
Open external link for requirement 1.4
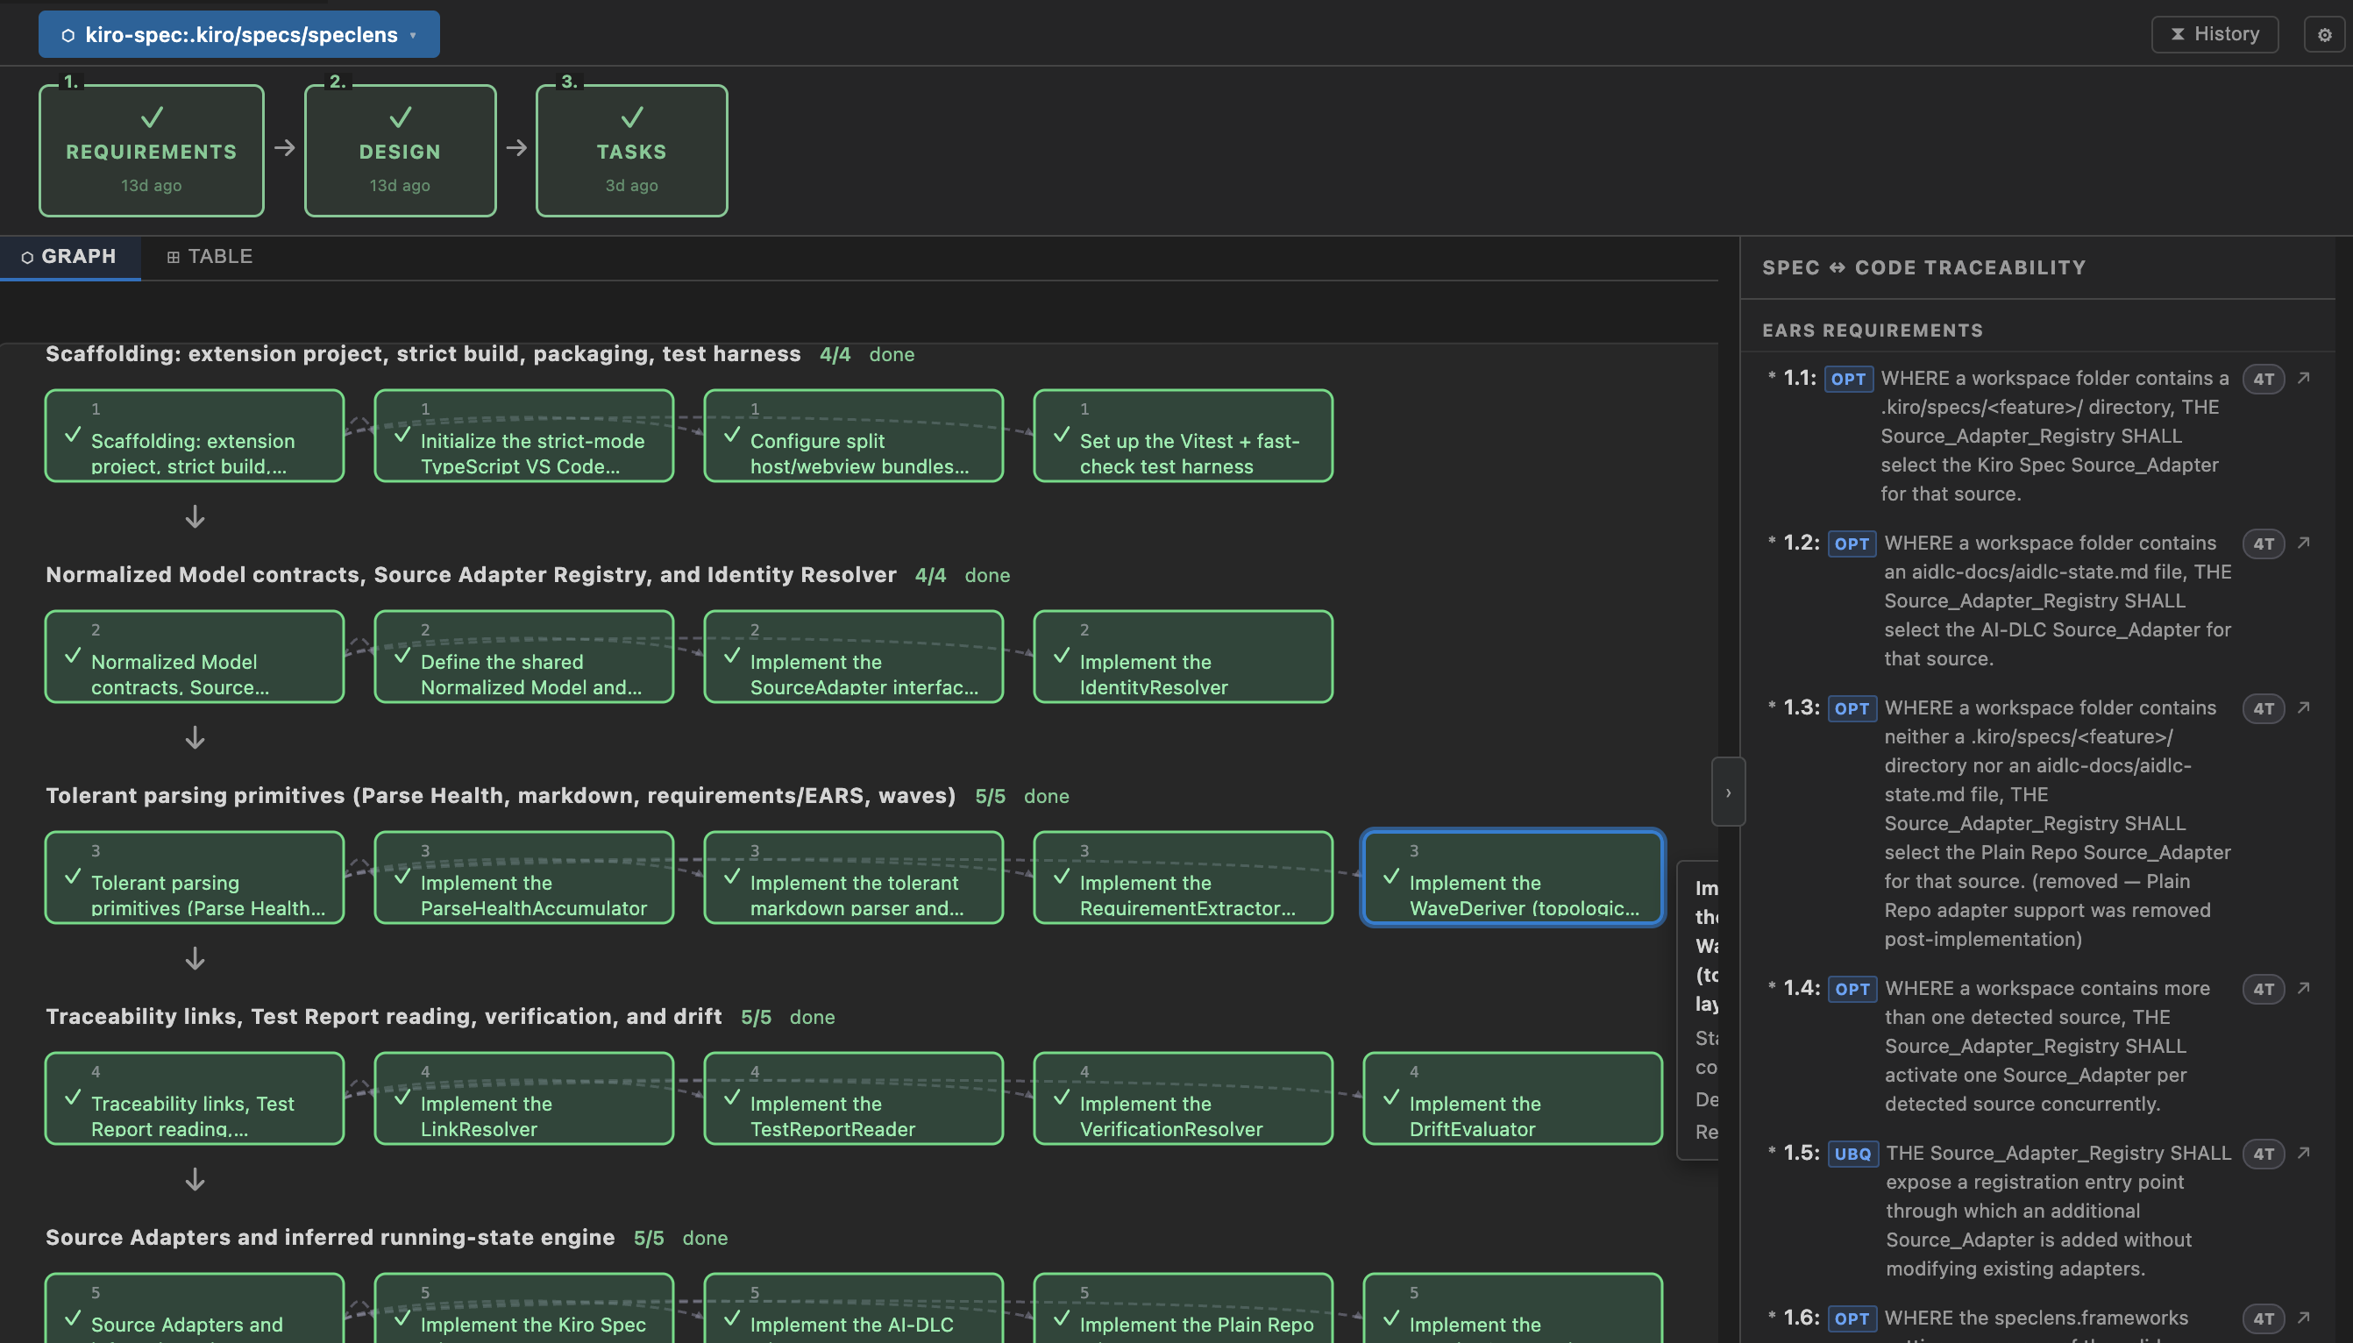pos(2304,989)
